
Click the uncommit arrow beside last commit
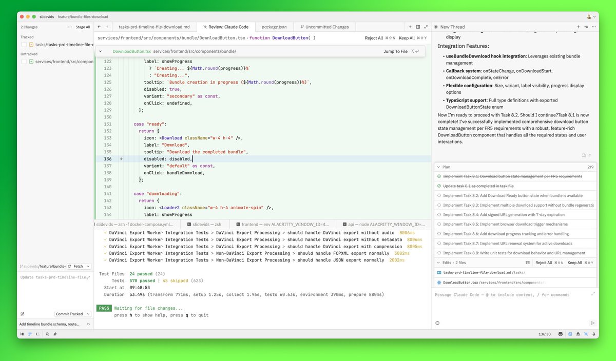(x=88, y=324)
